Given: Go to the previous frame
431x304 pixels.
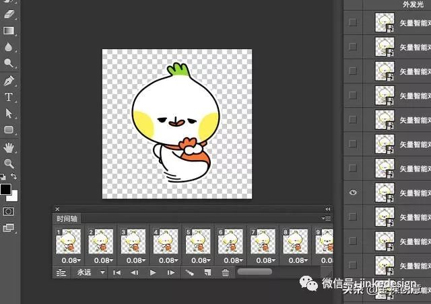Looking at the screenshot, I should tap(135, 272).
